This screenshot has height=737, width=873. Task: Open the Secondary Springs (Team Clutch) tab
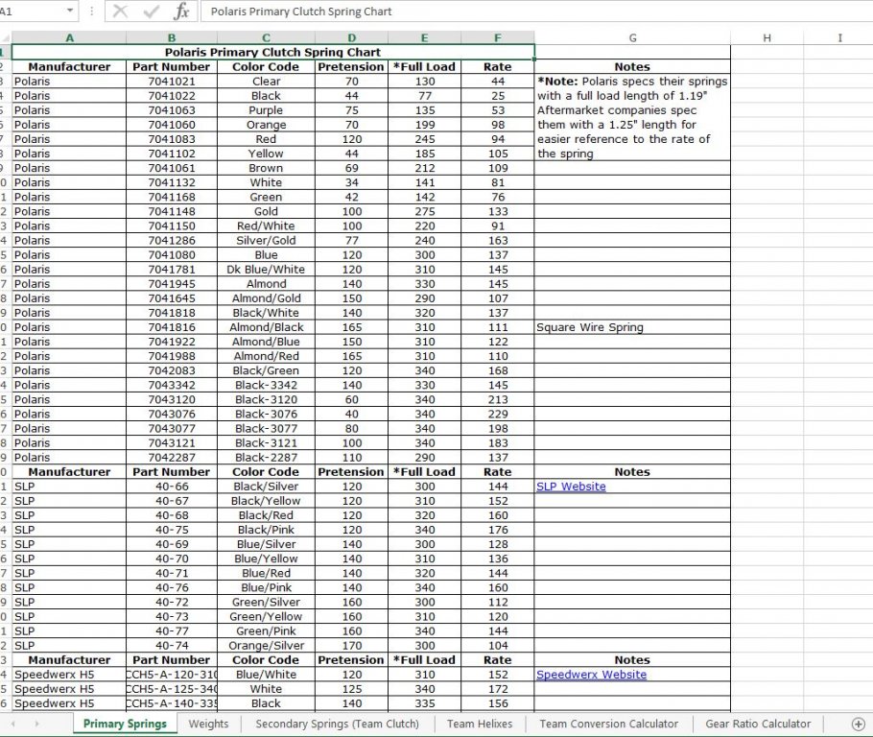(x=337, y=724)
